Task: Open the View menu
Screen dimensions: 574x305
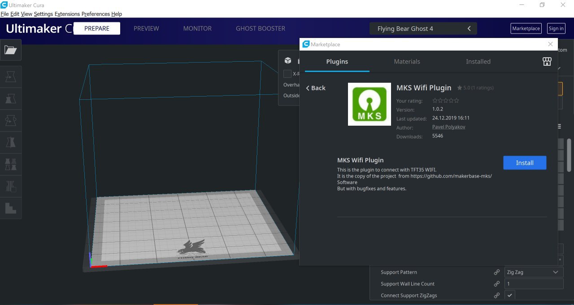Action: coord(26,14)
